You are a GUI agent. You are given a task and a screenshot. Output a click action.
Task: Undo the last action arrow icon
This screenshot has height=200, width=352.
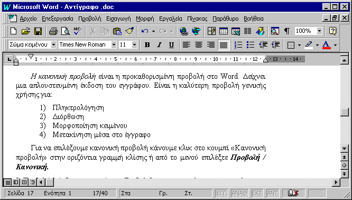(x=145, y=31)
